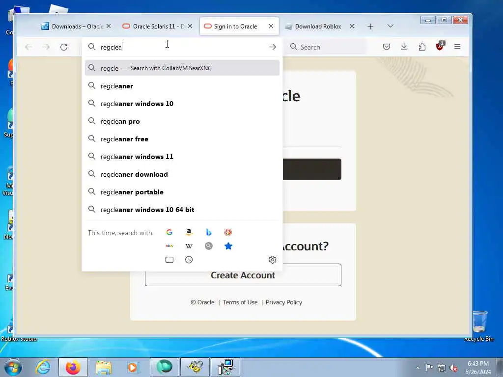Screen dimensions: 503x377
Task: Search in Bookmarks using star icon
Action: point(228,246)
